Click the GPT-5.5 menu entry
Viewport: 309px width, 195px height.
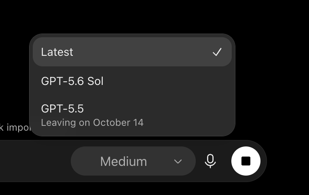tap(132, 115)
